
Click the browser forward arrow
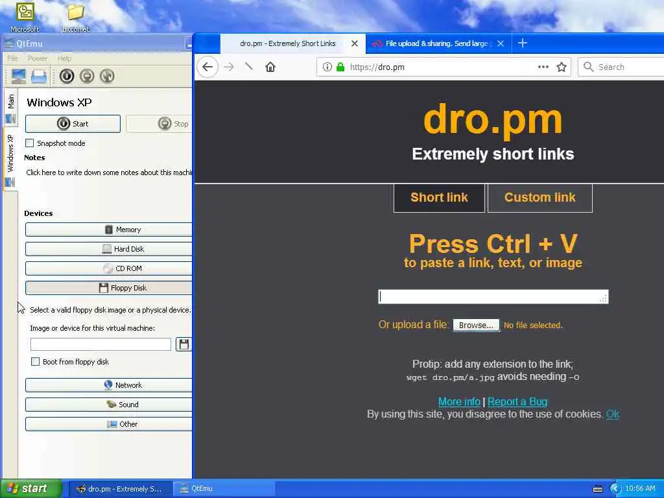(229, 67)
